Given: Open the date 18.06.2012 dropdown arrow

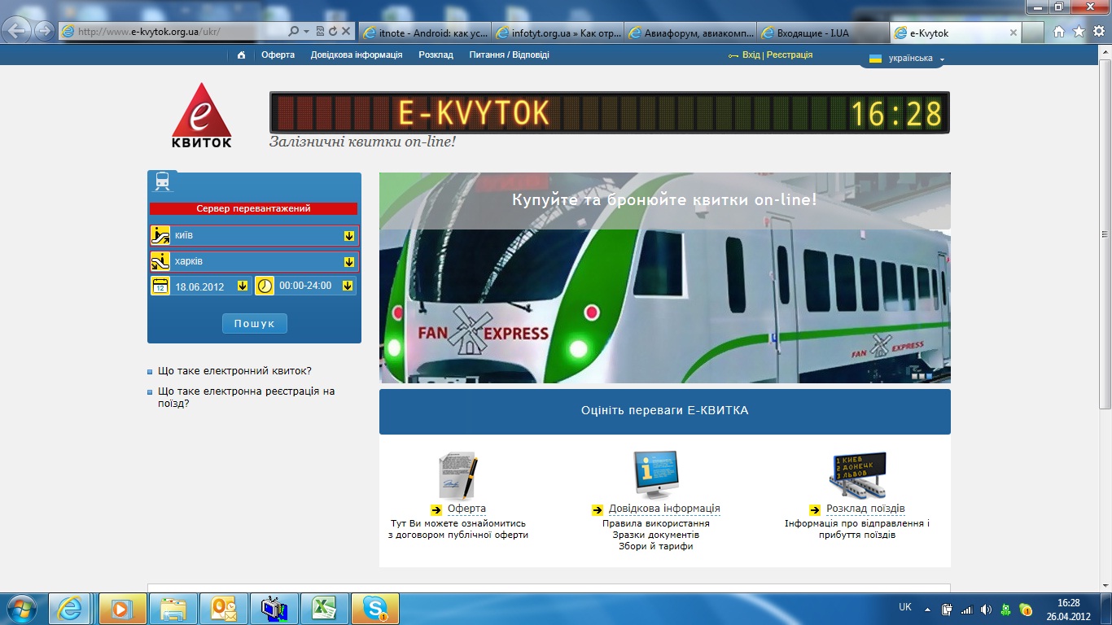Looking at the screenshot, I should [x=242, y=286].
